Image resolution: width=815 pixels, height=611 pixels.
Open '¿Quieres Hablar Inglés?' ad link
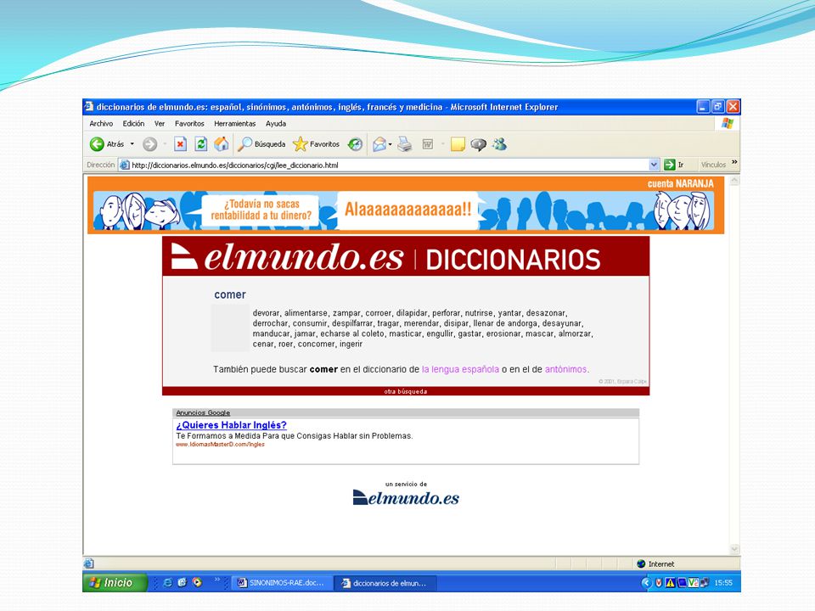pyautogui.click(x=231, y=425)
